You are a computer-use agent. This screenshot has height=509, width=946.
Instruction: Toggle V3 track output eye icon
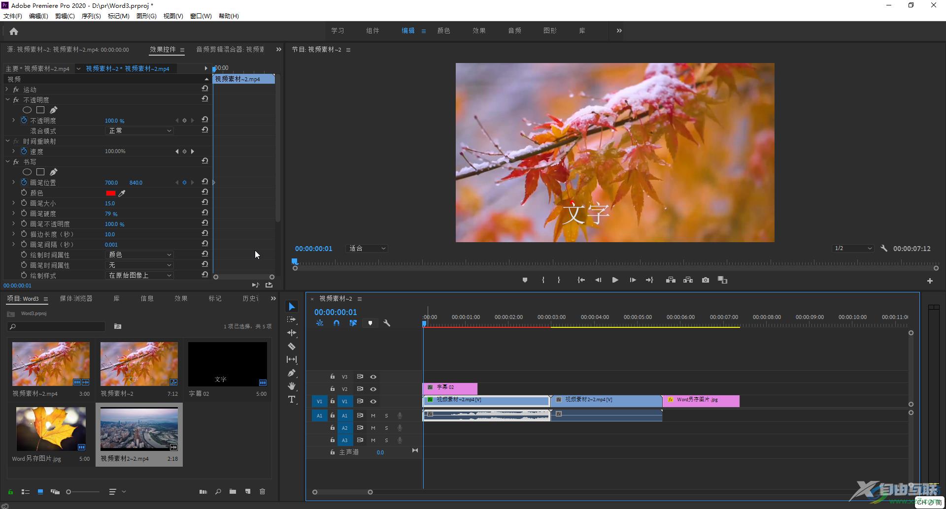[373, 377]
